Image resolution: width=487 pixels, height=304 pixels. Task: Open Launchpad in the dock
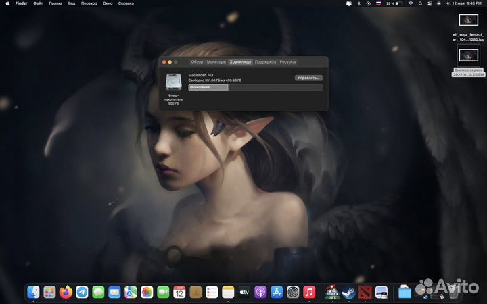pyautogui.click(x=49, y=293)
